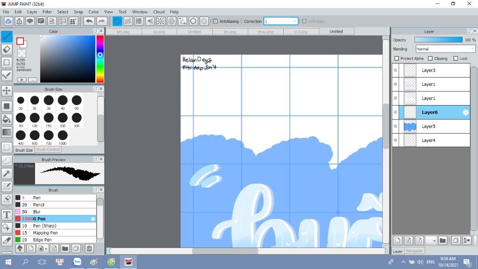Toggle visibility of Layer6
The width and height of the screenshot is (478, 269).
396,112
